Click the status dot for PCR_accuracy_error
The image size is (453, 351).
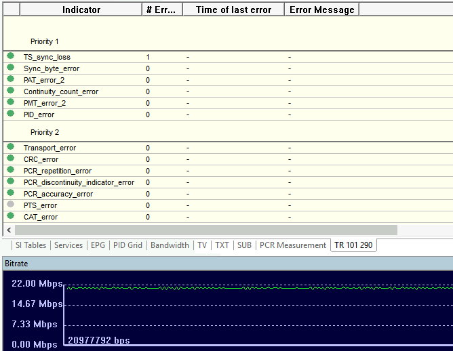(10, 193)
